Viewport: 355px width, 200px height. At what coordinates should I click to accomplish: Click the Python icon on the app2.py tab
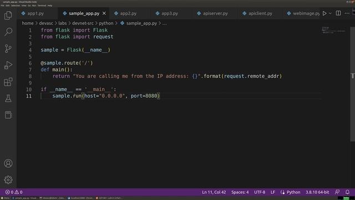point(116,13)
